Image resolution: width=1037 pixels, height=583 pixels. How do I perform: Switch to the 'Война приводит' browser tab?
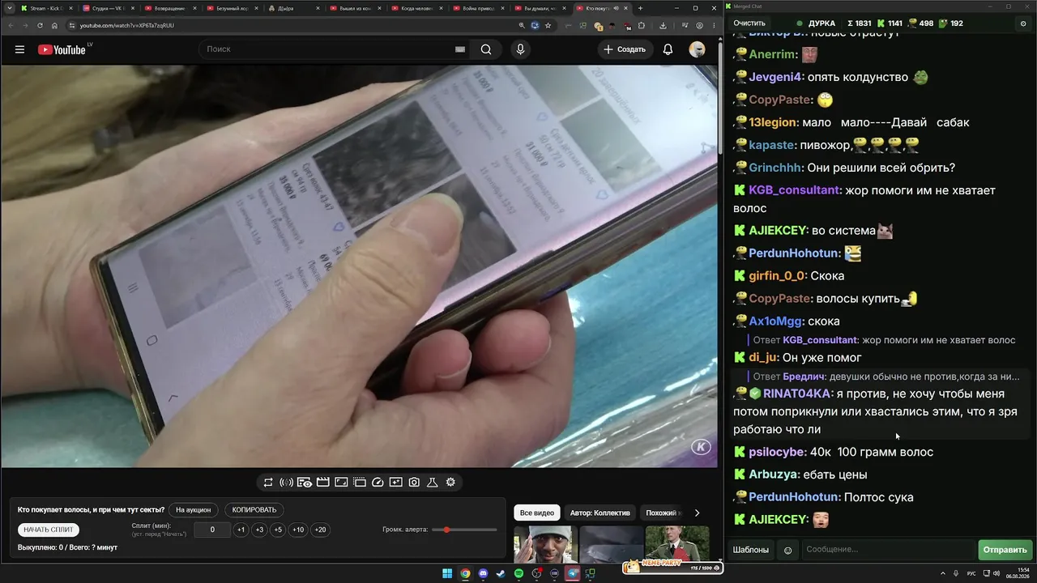pyautogui.click(x=478, y=8)
